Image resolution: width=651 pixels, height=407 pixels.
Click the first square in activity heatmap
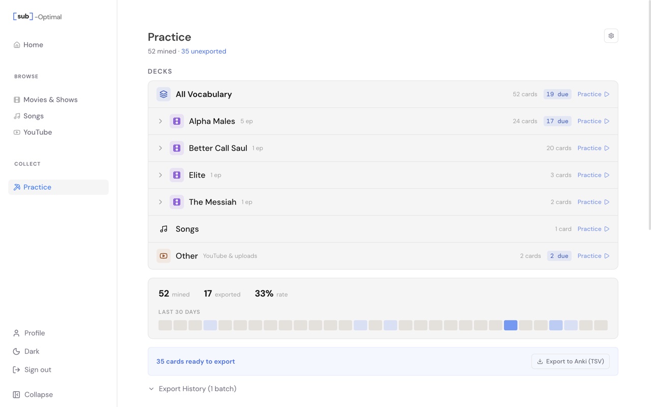[x=165, y=325]
